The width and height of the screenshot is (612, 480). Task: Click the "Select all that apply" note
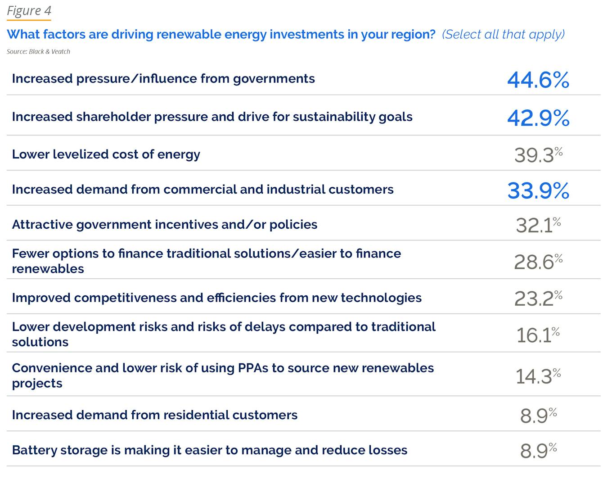pos(503,35)
